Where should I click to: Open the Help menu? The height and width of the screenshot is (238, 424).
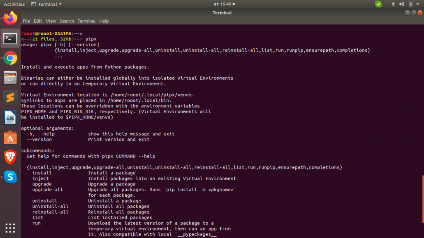pos(104,21)
